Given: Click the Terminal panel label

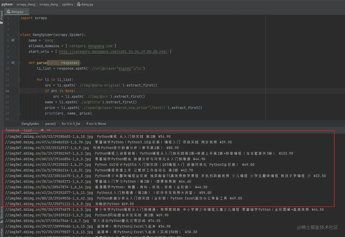Looking at the screenshot, I should (x=12, y=130).
